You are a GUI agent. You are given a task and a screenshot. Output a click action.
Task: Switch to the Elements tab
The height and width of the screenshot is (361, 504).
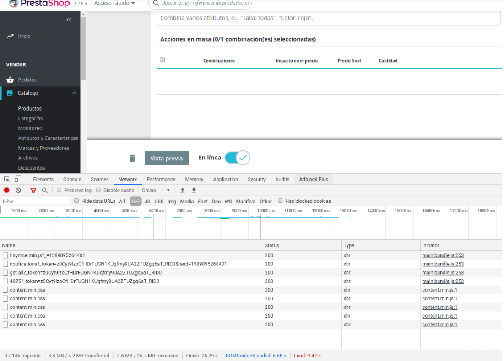(x=43, y=180)
